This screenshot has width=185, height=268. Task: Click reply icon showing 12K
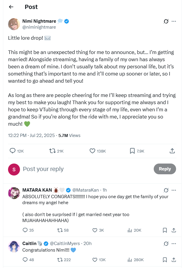click(x=13, y=151)
